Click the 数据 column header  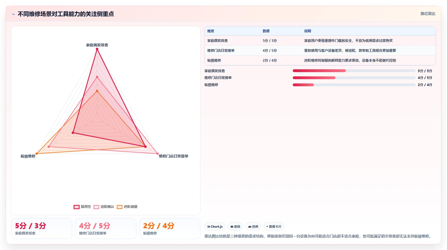(x=266, y=31)
